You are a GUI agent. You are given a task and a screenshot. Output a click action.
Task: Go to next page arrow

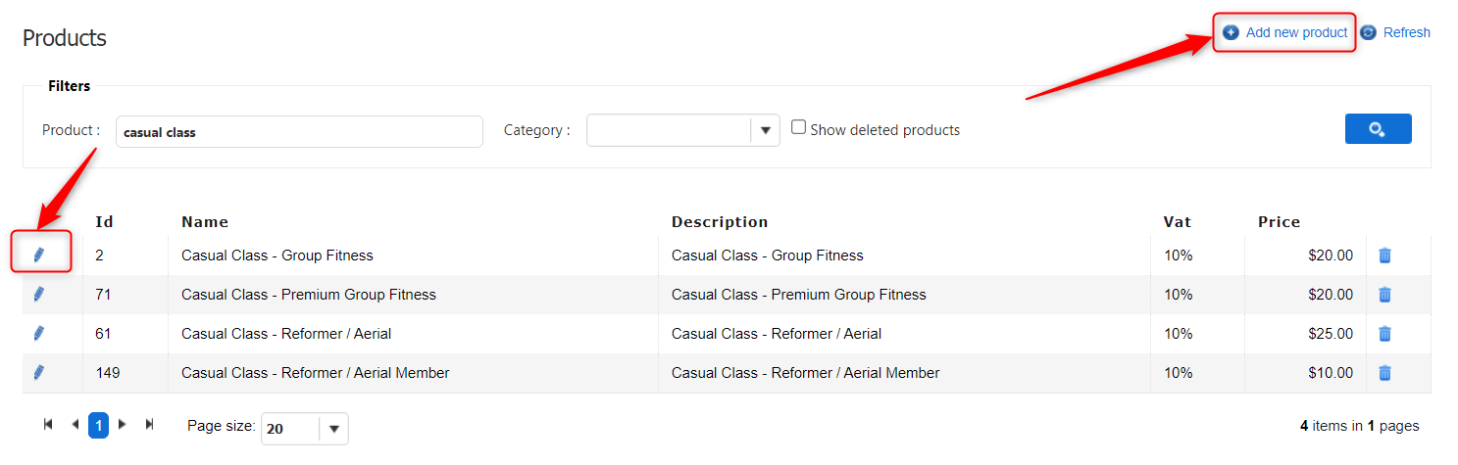123,425
